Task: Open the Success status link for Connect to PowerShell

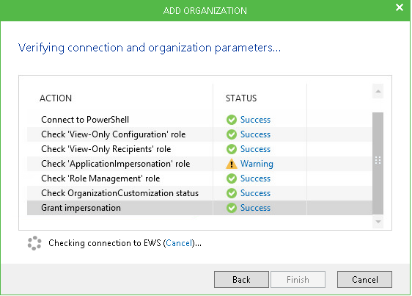Action: 255,120
